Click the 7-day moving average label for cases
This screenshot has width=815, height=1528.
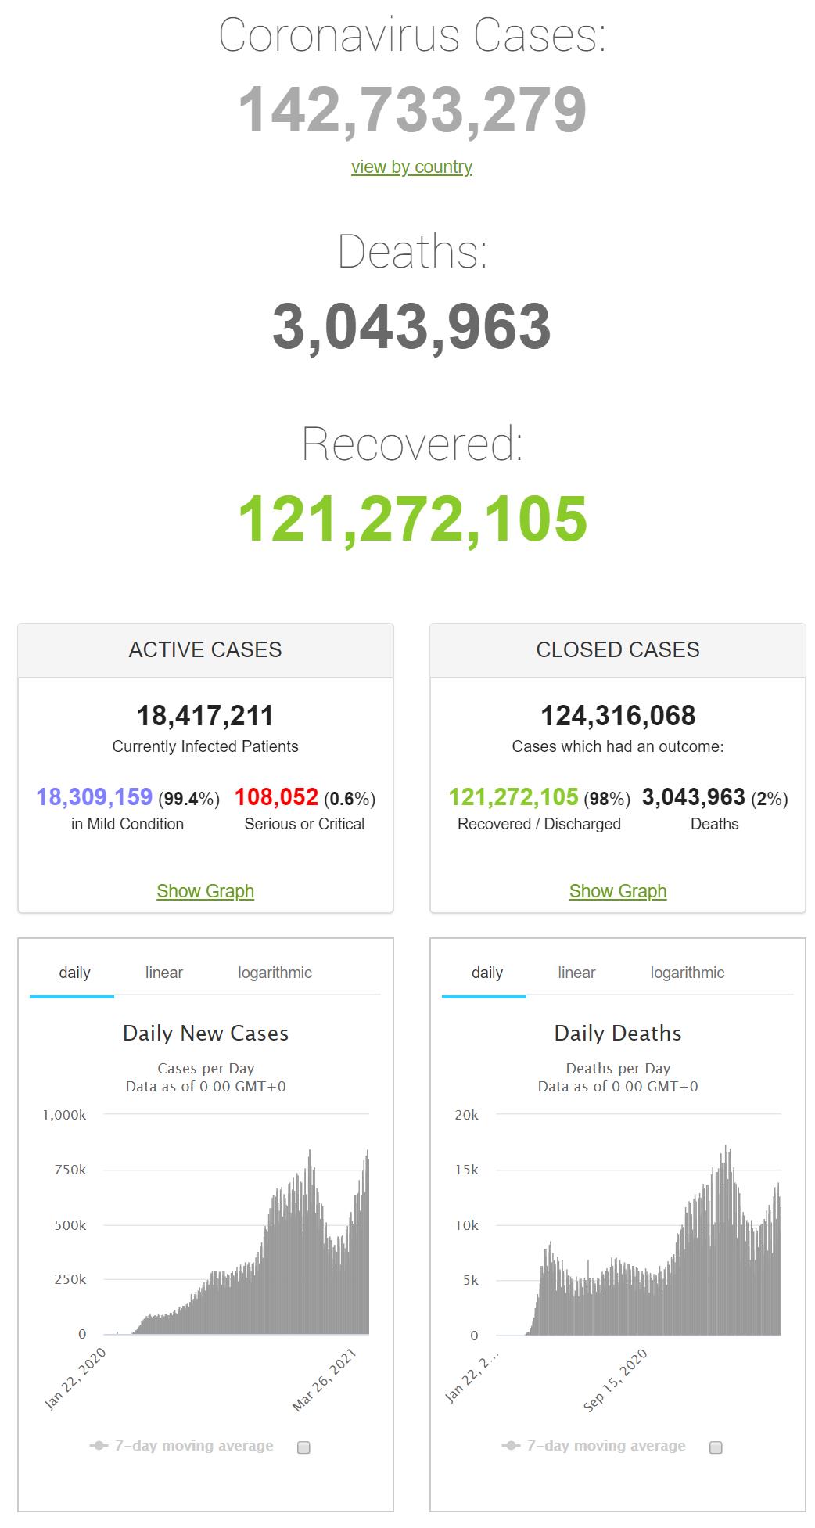(x=194, y=1446)
